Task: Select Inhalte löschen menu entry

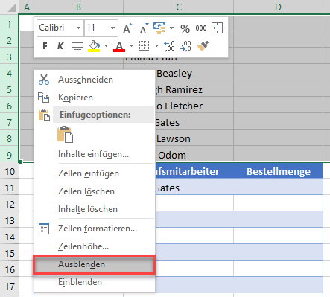Action: [95, 209]
